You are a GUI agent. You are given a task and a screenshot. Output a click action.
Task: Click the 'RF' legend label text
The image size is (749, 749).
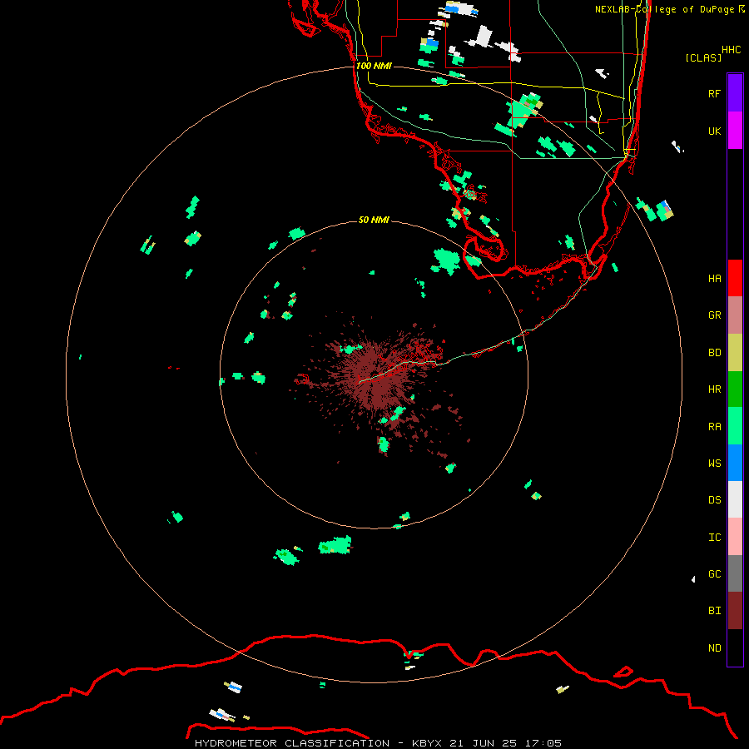click(714, 93)
